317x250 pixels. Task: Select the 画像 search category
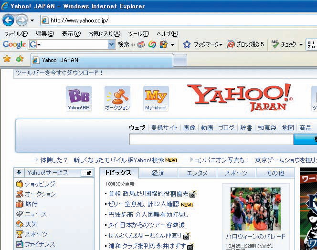(190, 128)
